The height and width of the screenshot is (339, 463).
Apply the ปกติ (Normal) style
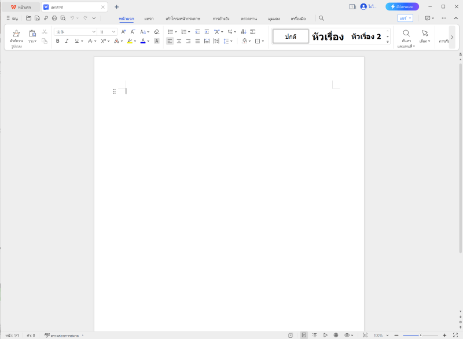point(290,35)
